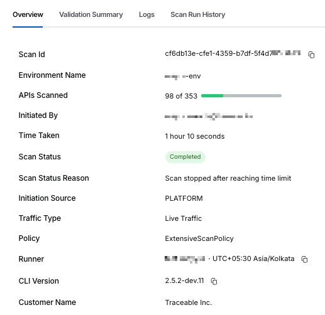
Task: Click the 'CLI Version' label
Action: pyautogui.click(x=38, y=281)
